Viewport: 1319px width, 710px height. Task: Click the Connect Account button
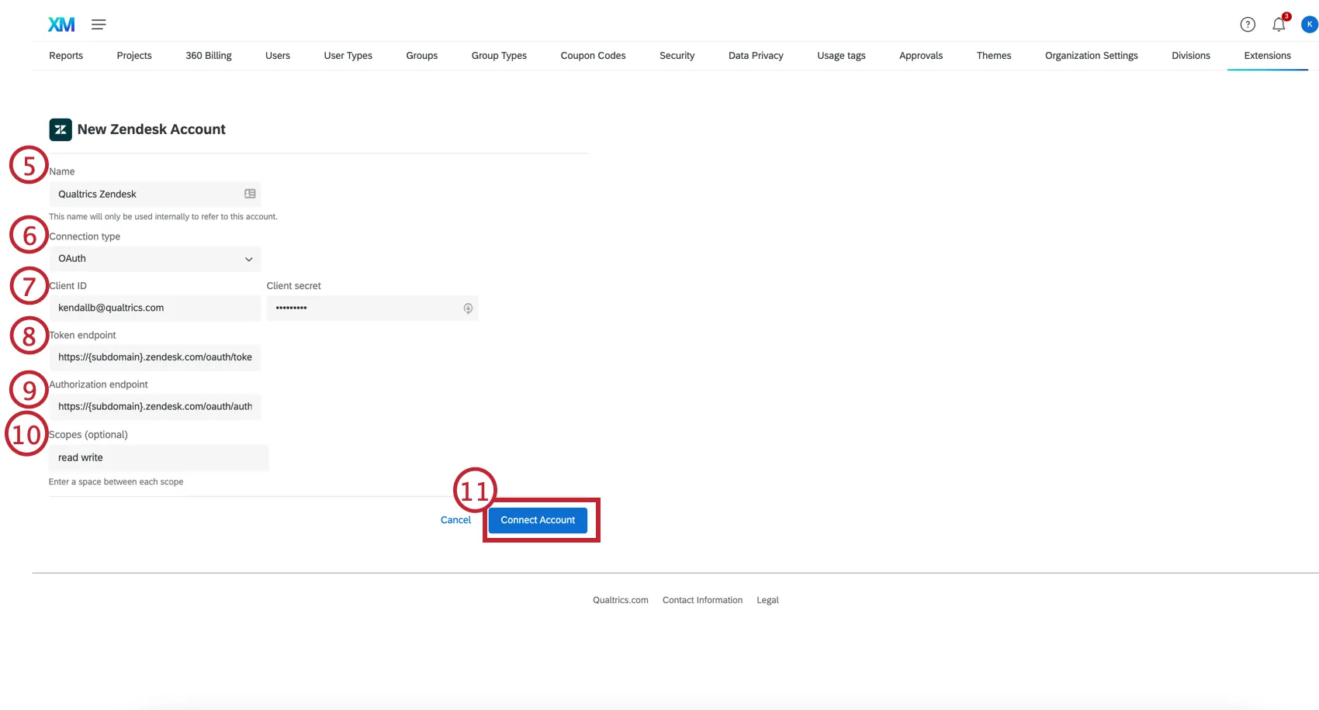(538, 519)
